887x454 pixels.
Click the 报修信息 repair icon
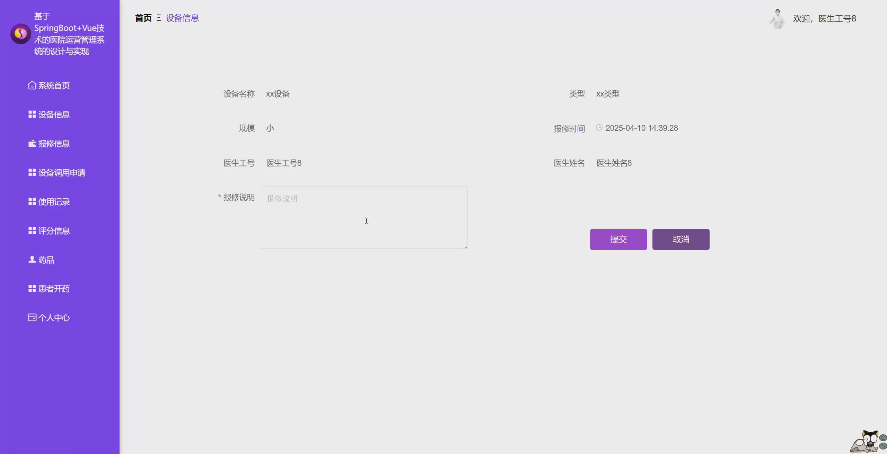32,143
